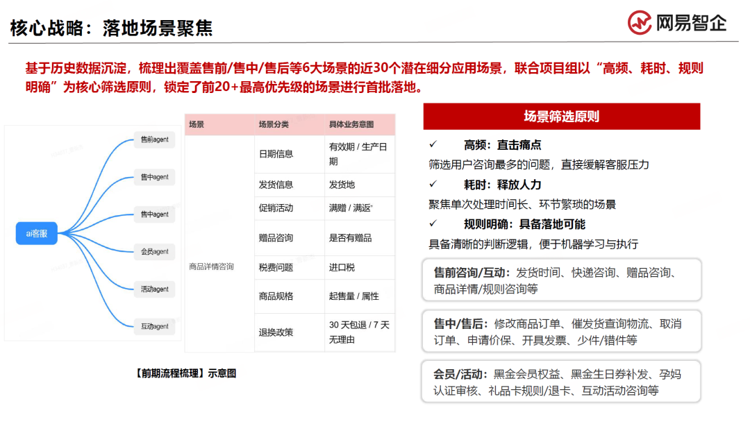Select the 会员agent mind map node
Viewport: 750px width, 422px height.
pyautogui.click(x=154, y=251)
